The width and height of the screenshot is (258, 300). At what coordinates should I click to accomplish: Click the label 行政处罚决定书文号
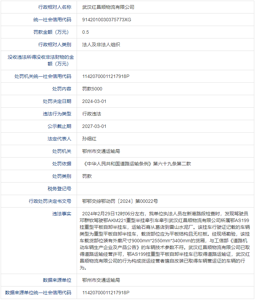(x=50, y=201)
